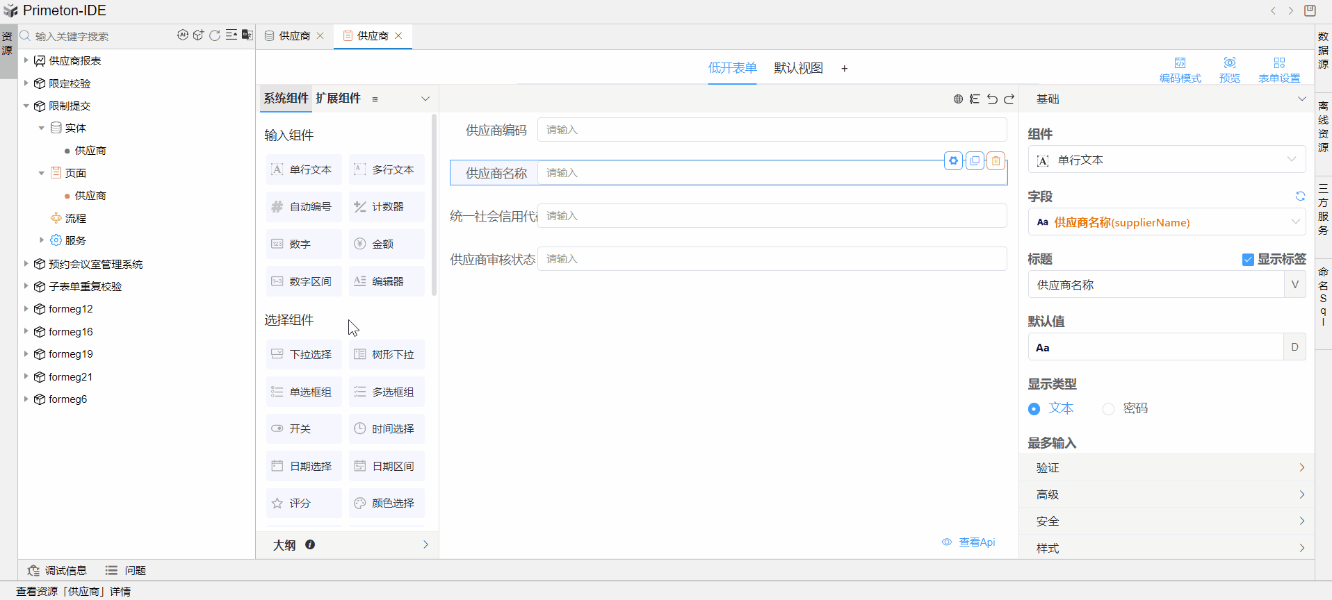Open 表单设置 form settings
This screenshot has height=600, width=1332.
tap(1278, 69)
